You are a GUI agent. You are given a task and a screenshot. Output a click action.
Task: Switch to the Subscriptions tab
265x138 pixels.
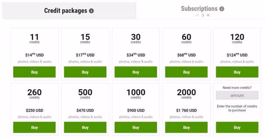pos(199,9)
